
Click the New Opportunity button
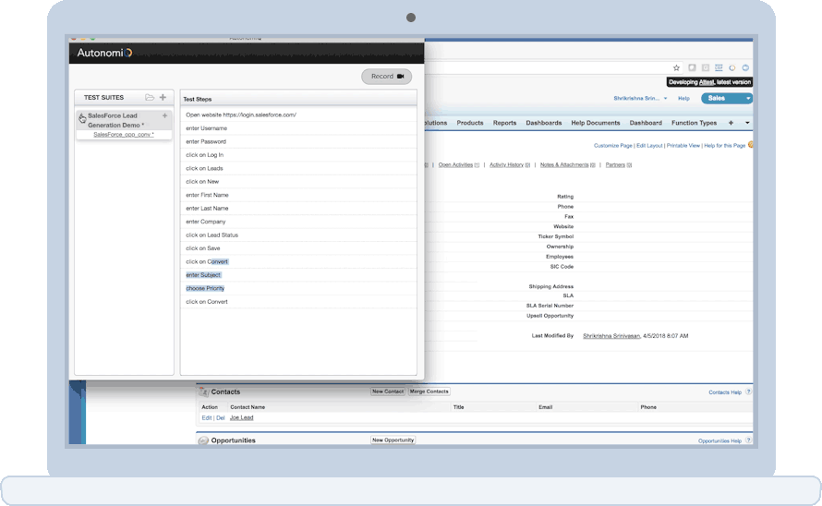point(393,440)
